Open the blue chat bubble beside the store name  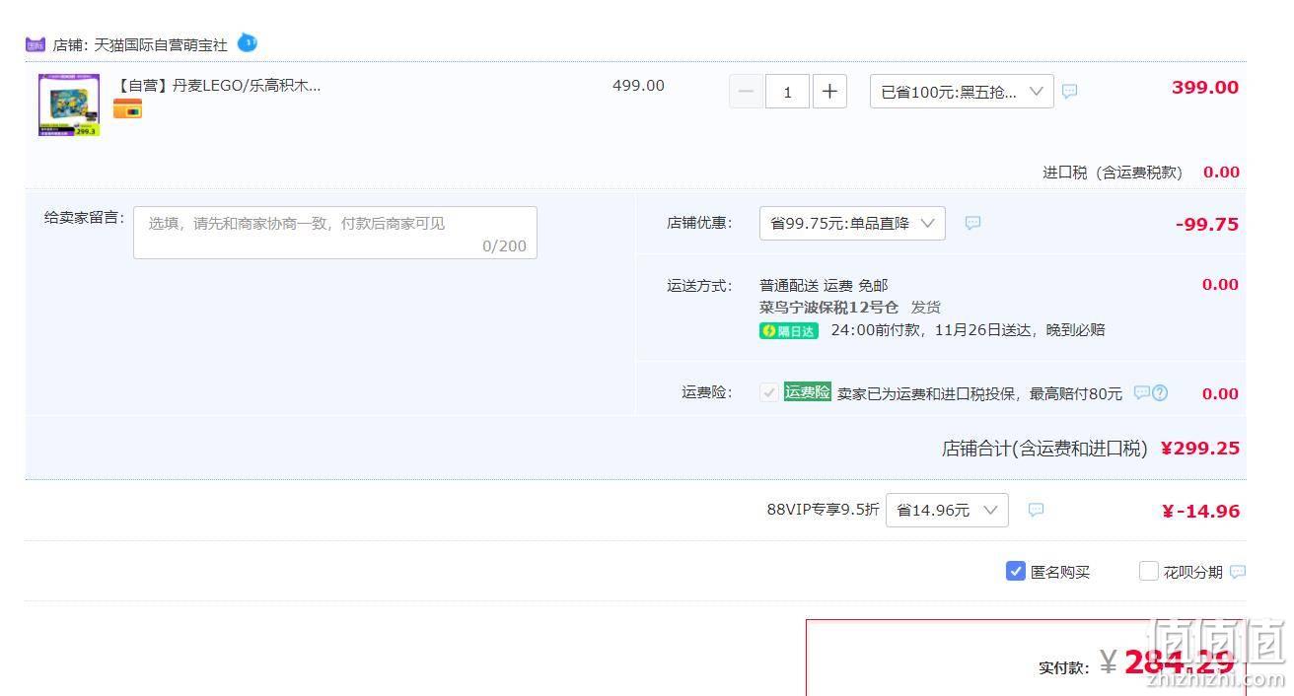[248, 42]
